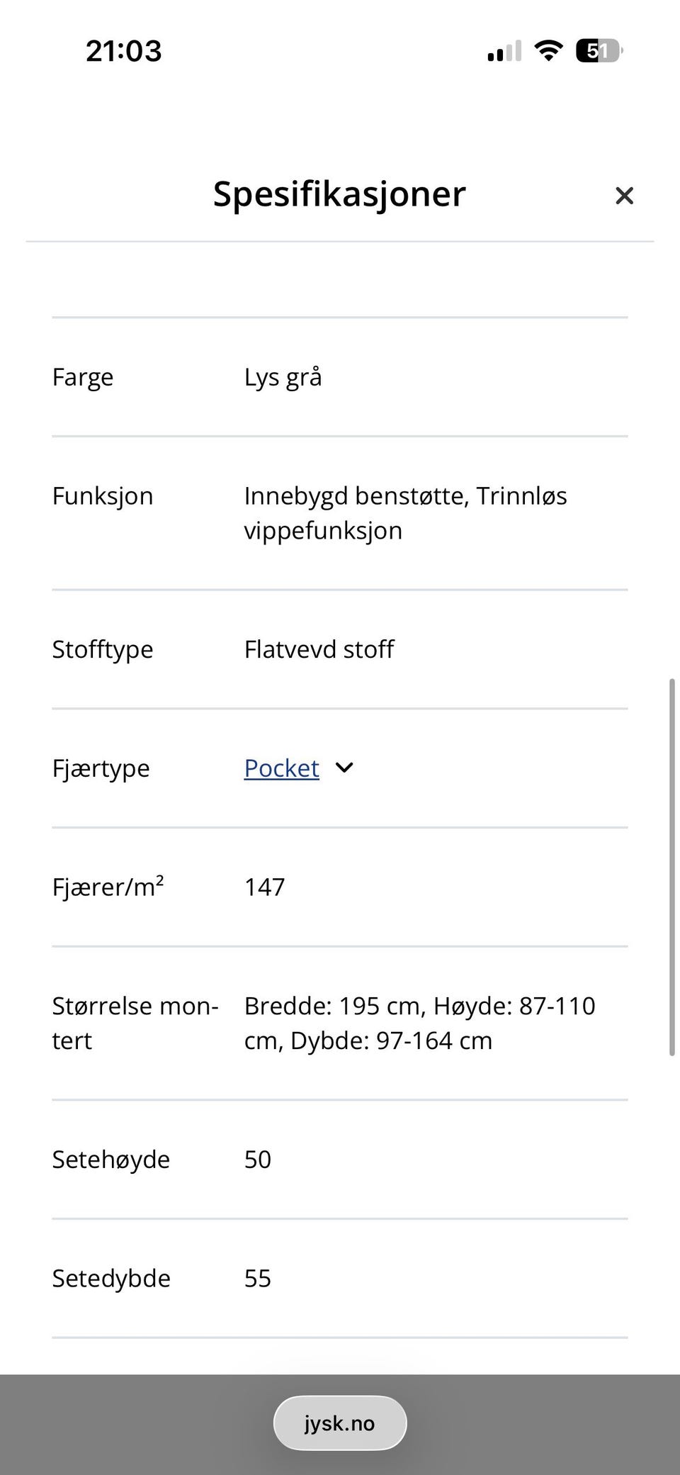Tap the Setedybde value 55
This screenshot has height=1475, width=680.
tap(258, 1279)
